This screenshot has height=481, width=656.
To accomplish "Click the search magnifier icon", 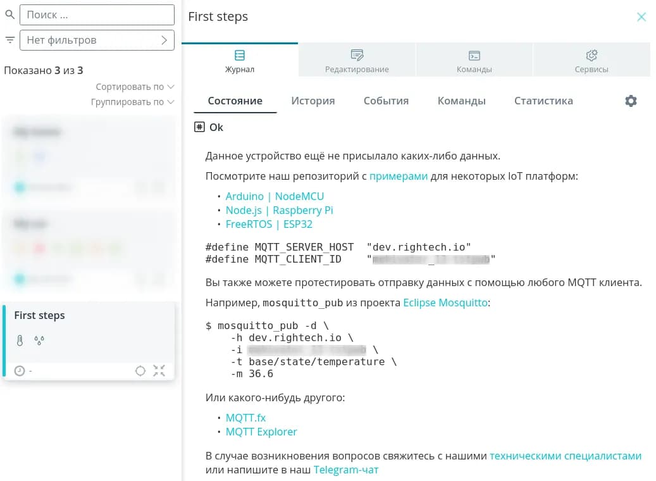I will (x=9, y=15).
